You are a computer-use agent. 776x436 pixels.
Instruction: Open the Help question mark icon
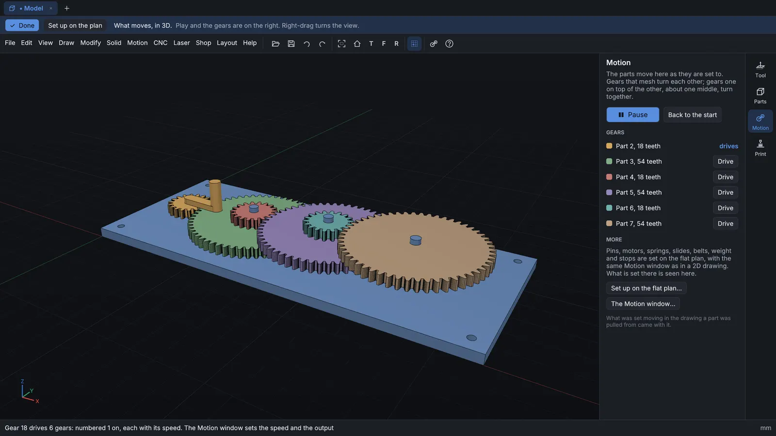click(449, 44)
